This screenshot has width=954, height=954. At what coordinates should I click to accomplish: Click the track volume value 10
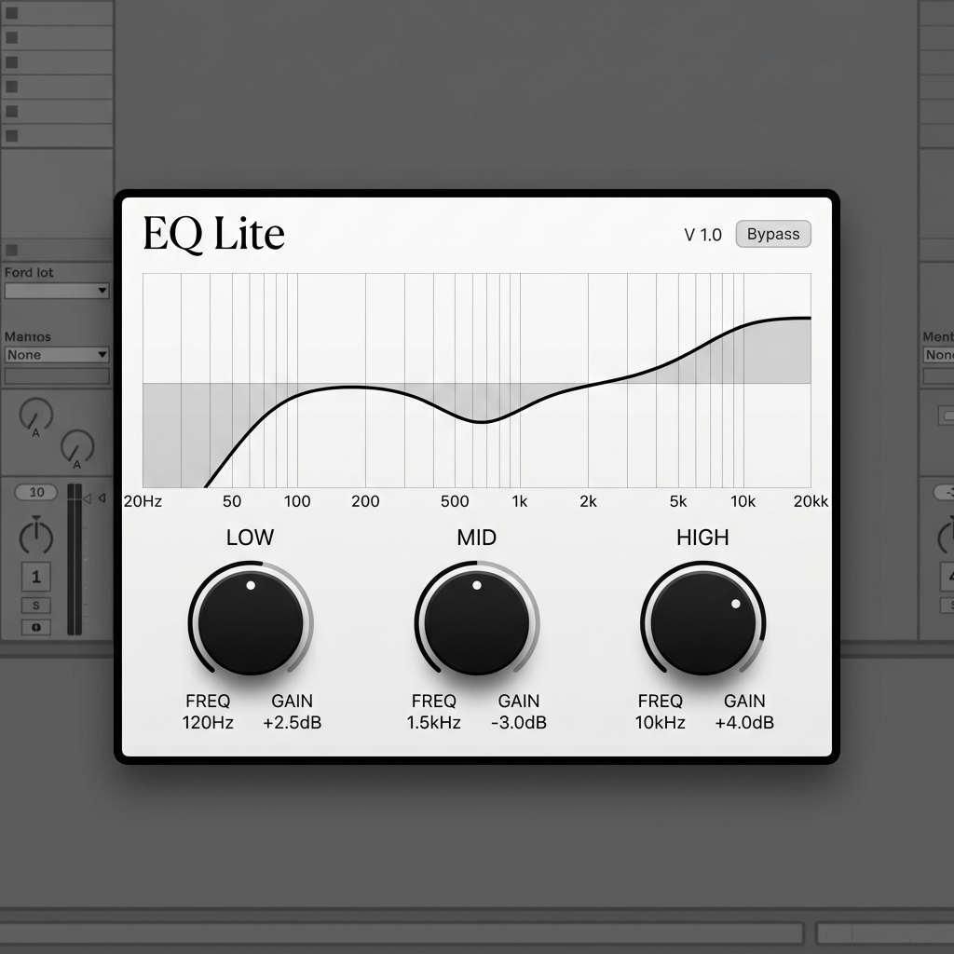coord(36,492)
